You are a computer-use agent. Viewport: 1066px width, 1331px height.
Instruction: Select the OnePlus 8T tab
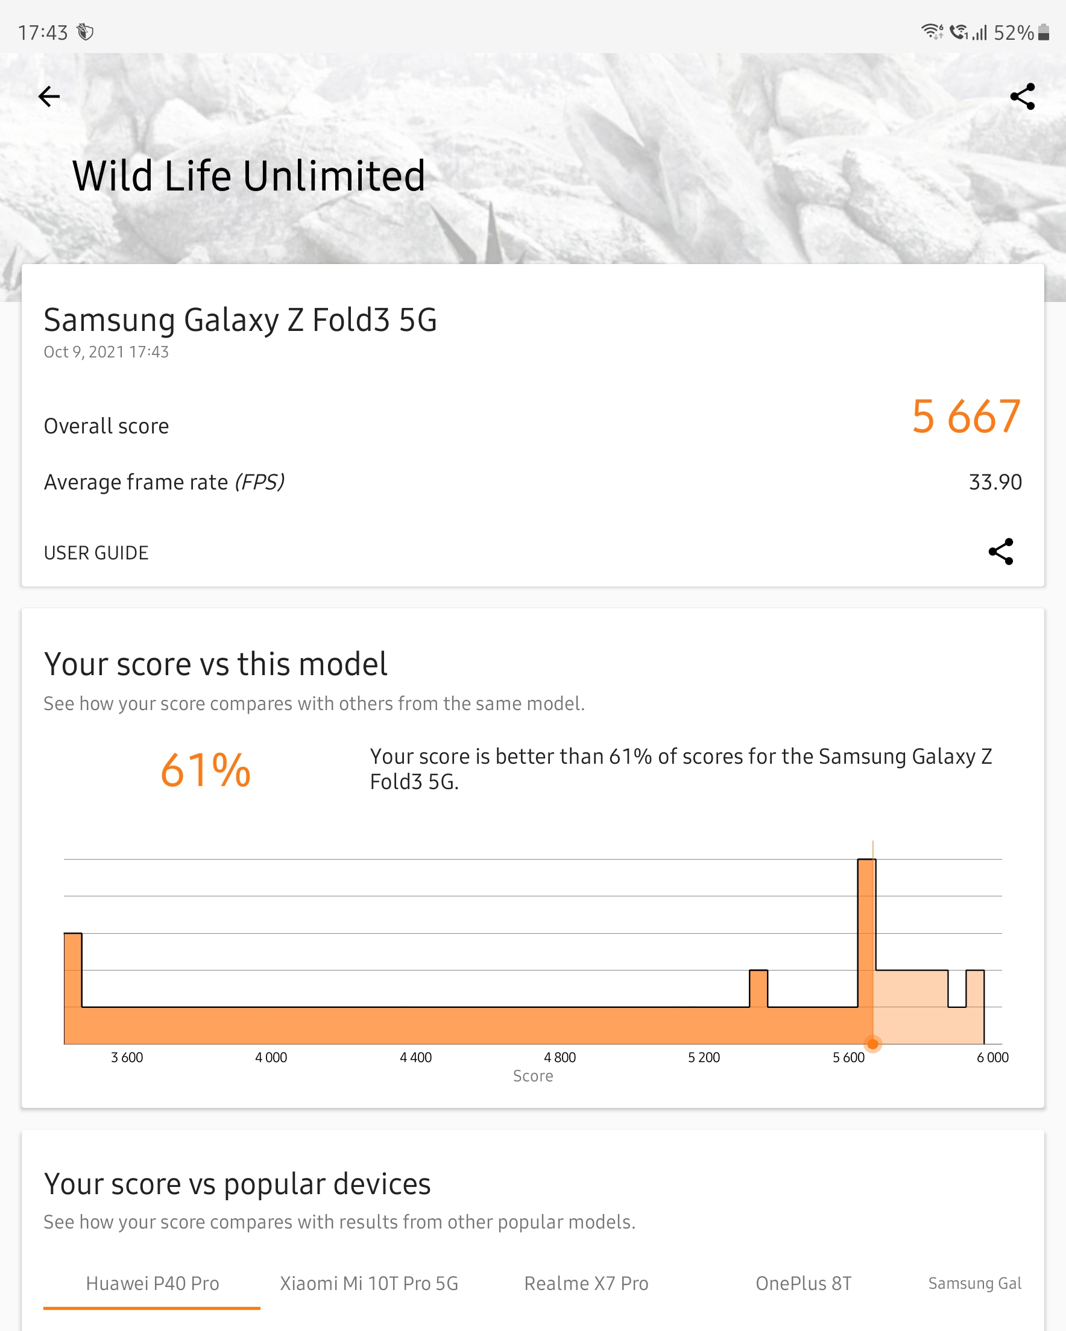tap(803, 1283)
